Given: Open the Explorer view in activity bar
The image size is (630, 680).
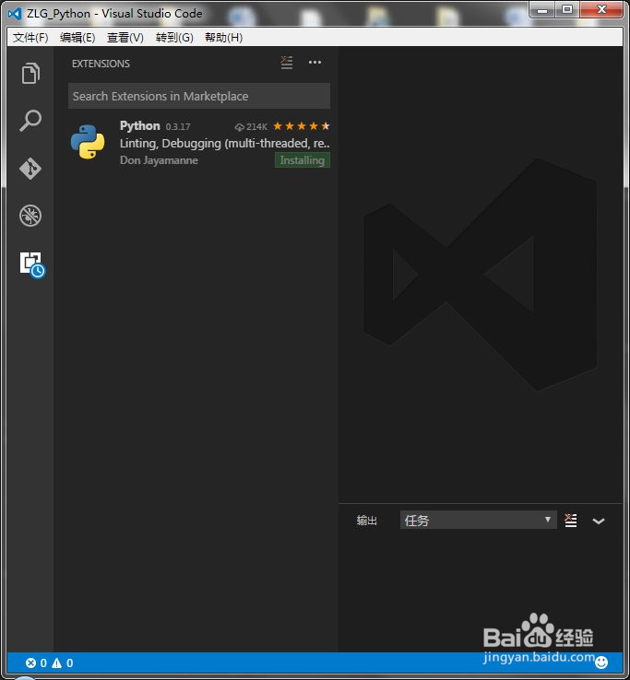Looking at the screenshot, I should [30, 73].
